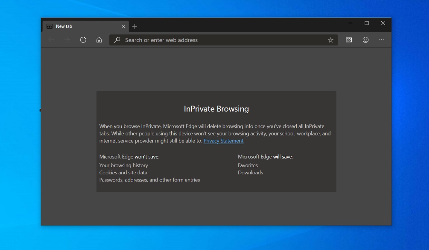
Task: Close the New tab tab
Action: click(123, 27)
